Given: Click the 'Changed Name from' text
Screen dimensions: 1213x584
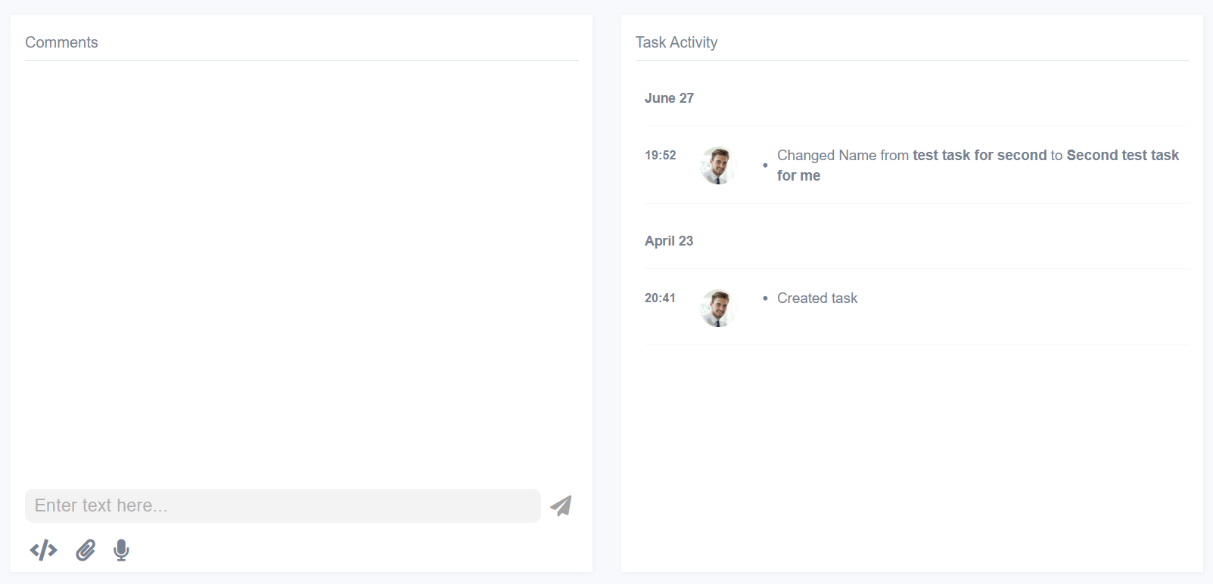Looking at the screenshot, I should 842,155.
